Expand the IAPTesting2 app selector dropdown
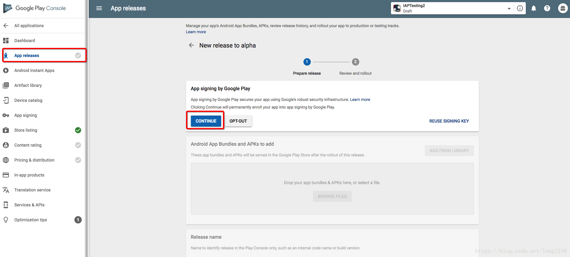Viewport: 570px width, 257px height. 509,9
